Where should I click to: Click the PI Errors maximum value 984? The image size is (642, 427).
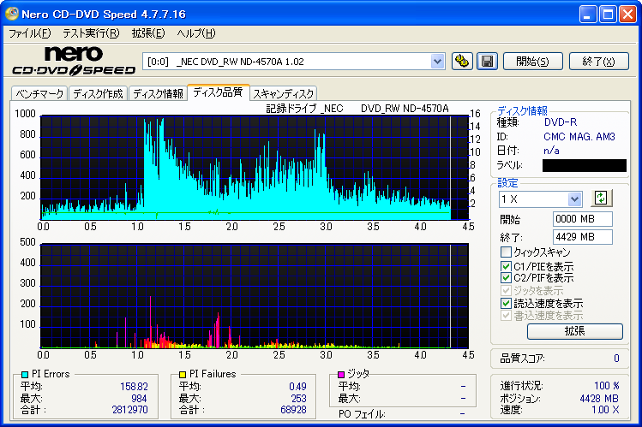139,399
